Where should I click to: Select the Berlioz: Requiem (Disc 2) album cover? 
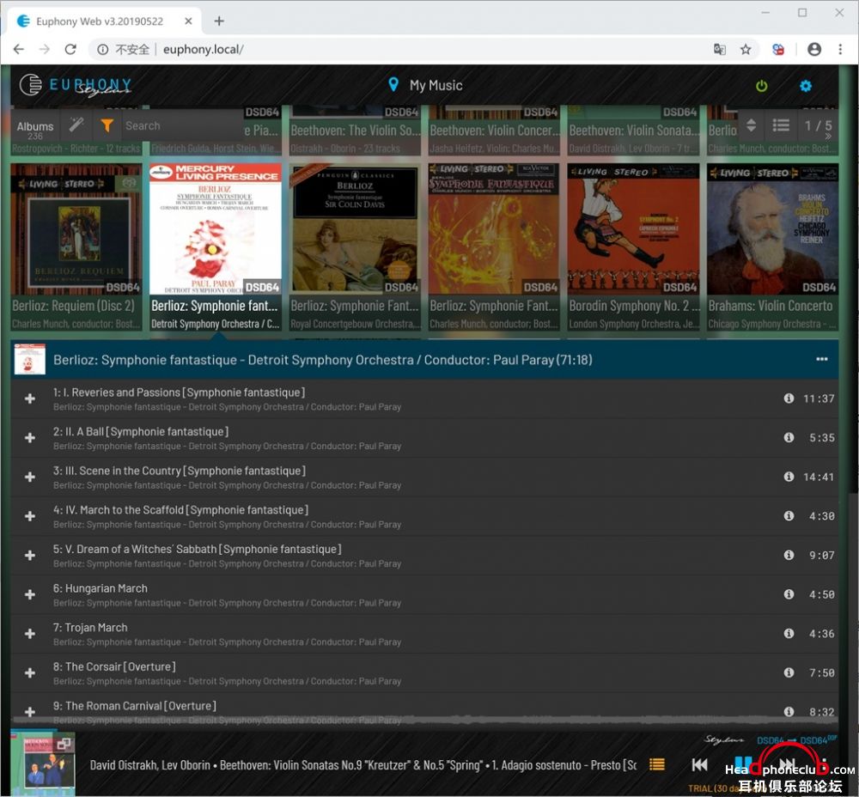pyautogui.click(x=76, y=229)
